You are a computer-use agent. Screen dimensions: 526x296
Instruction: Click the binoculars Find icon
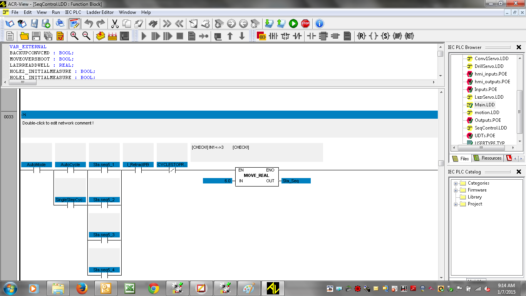coord(153,24)
